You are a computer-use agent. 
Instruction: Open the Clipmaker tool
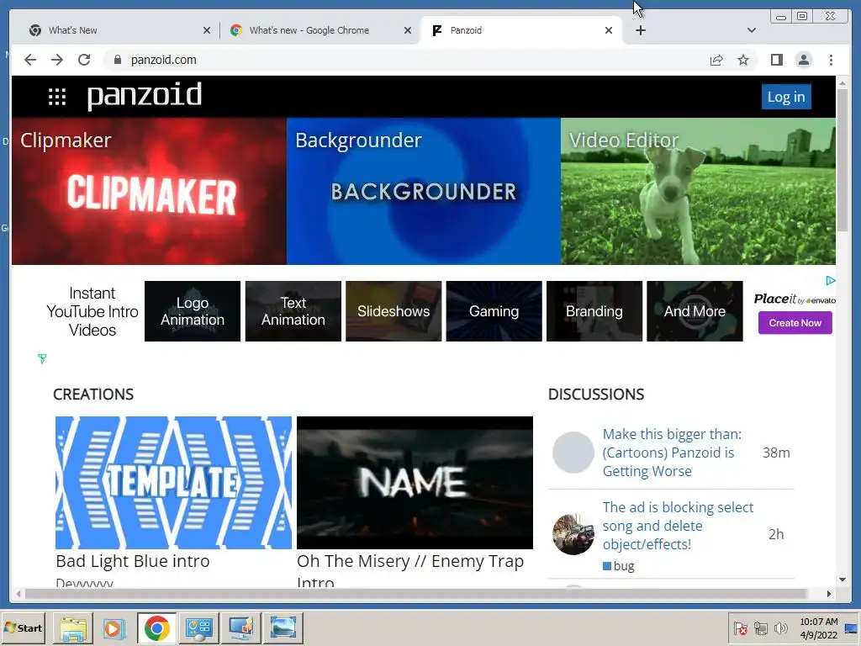pyautogui.click(x=149, y=191)
